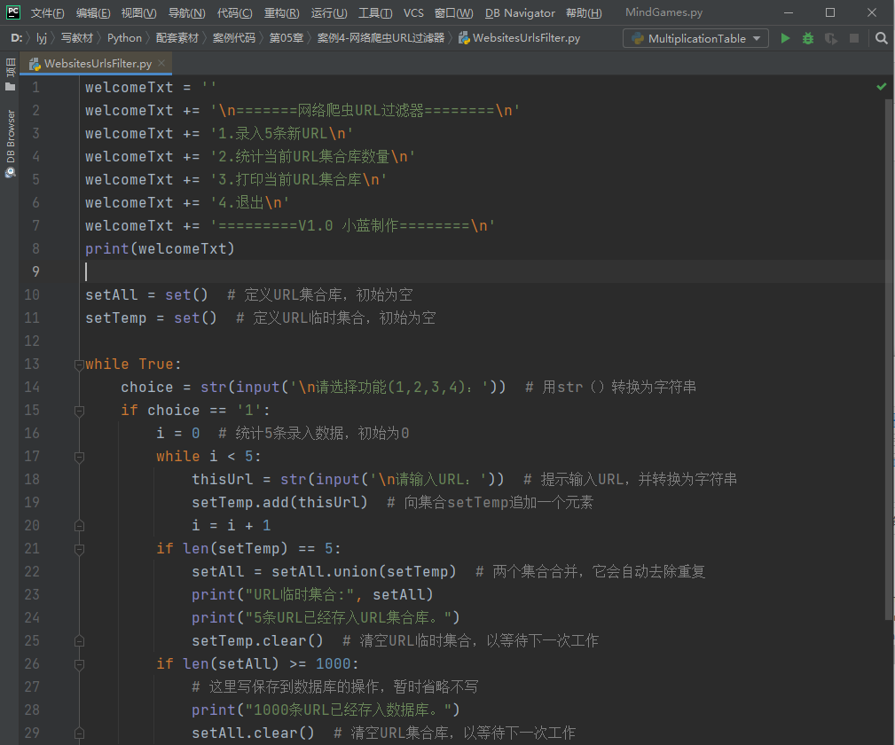Collapse the 'while i < 5:' loop

79,457
